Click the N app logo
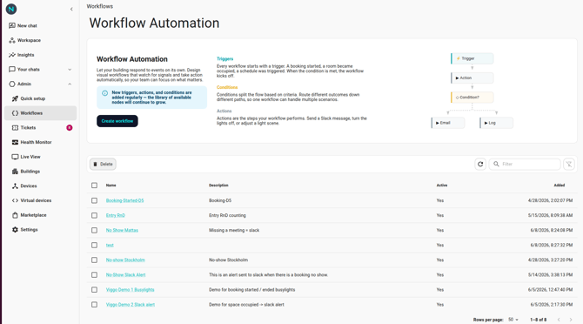The image size is (583, 324). [11, 9]
